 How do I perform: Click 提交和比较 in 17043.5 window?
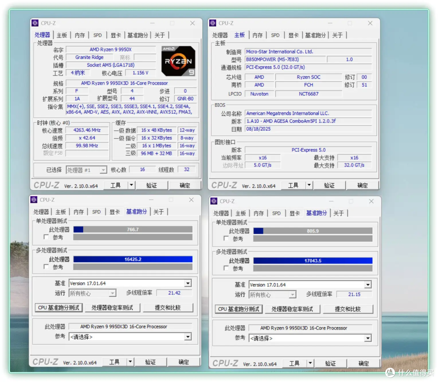click(348, 309)
